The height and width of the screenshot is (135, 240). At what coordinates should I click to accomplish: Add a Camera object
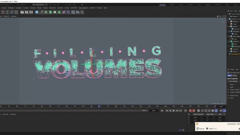click(78, 12)
